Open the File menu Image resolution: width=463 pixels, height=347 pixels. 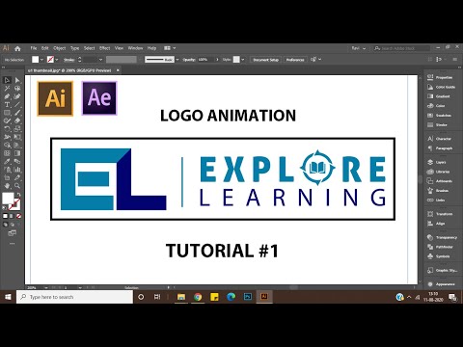pyautogui.click(x=34, y=48)
